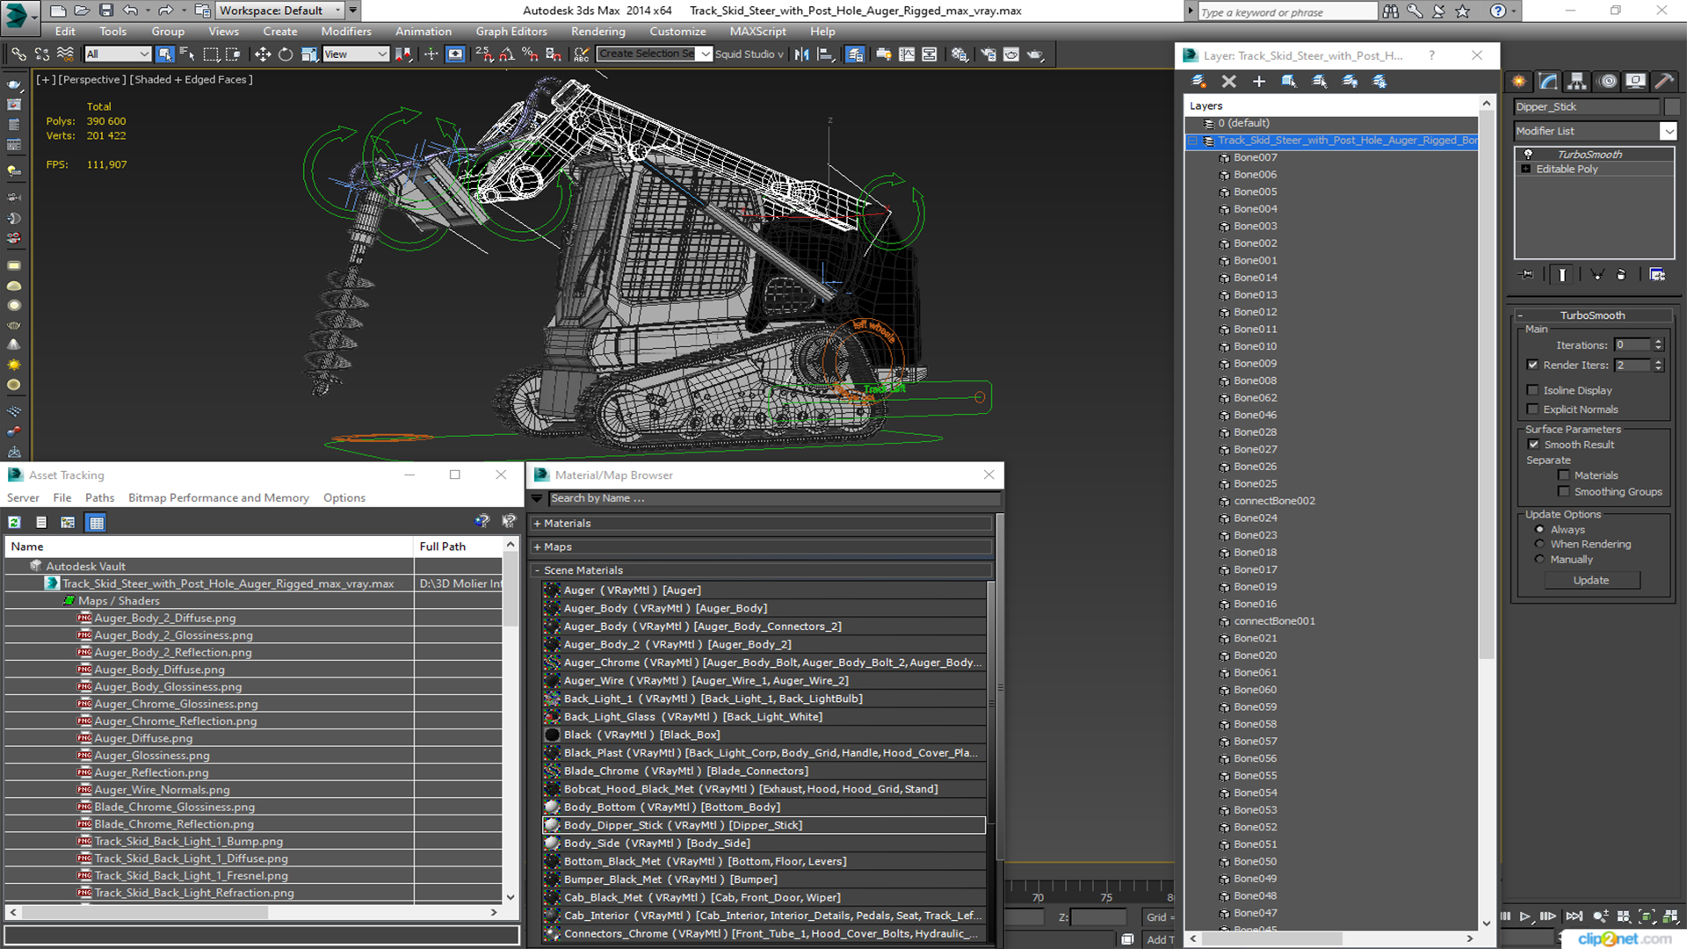
Task: Enable Isoline Display checkbox
Action: pyautogui.click(x=1532, y=390)
